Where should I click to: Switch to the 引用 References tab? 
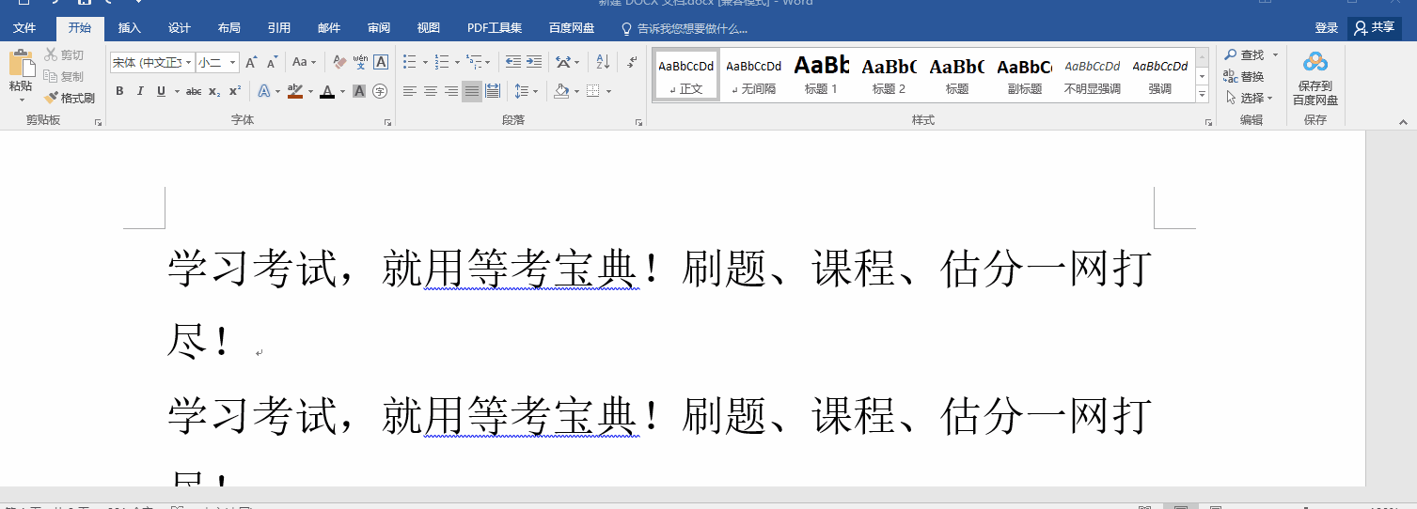click(x=278, y=28)
